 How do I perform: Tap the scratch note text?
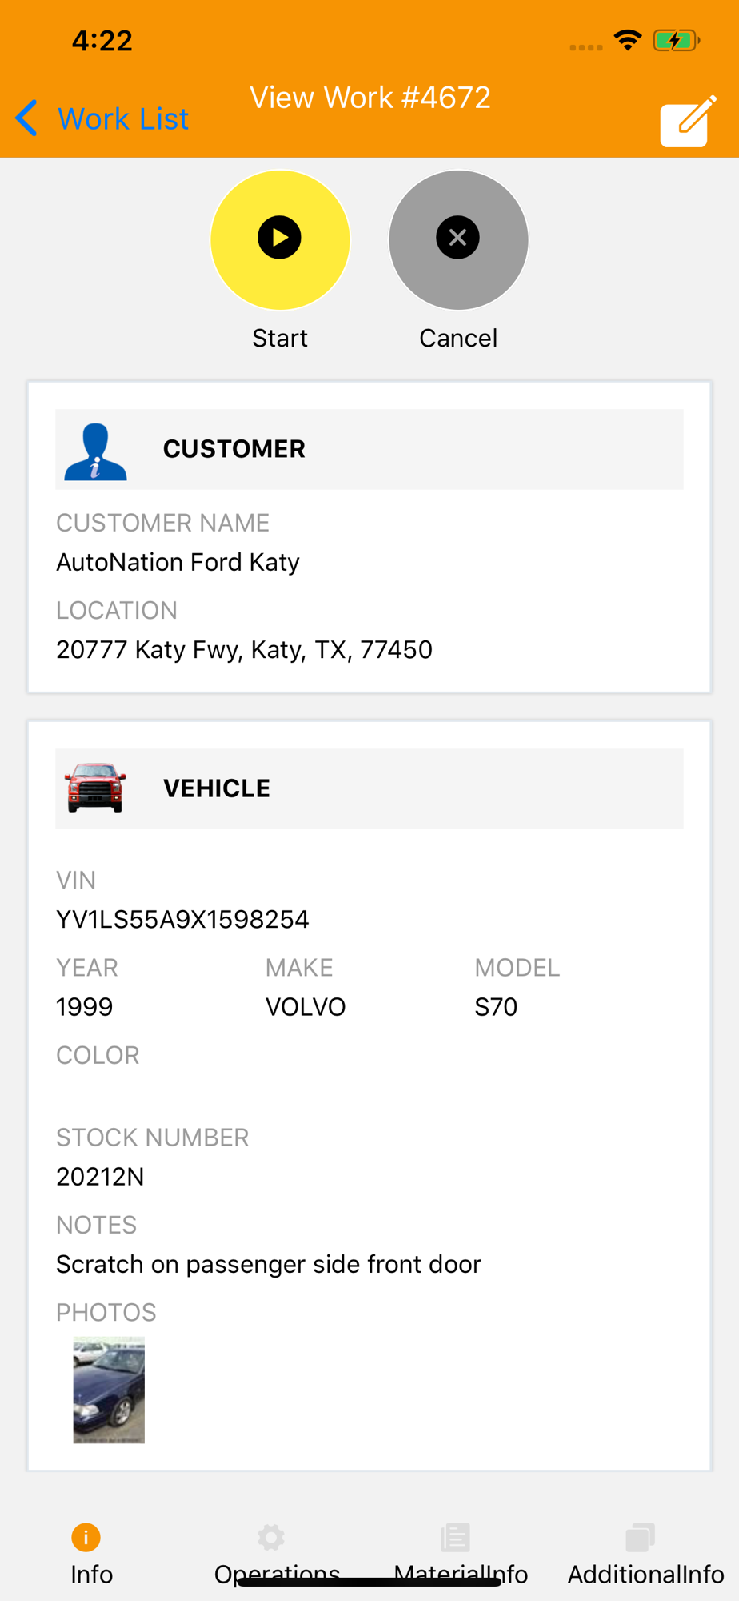[x=269, y=1264]
